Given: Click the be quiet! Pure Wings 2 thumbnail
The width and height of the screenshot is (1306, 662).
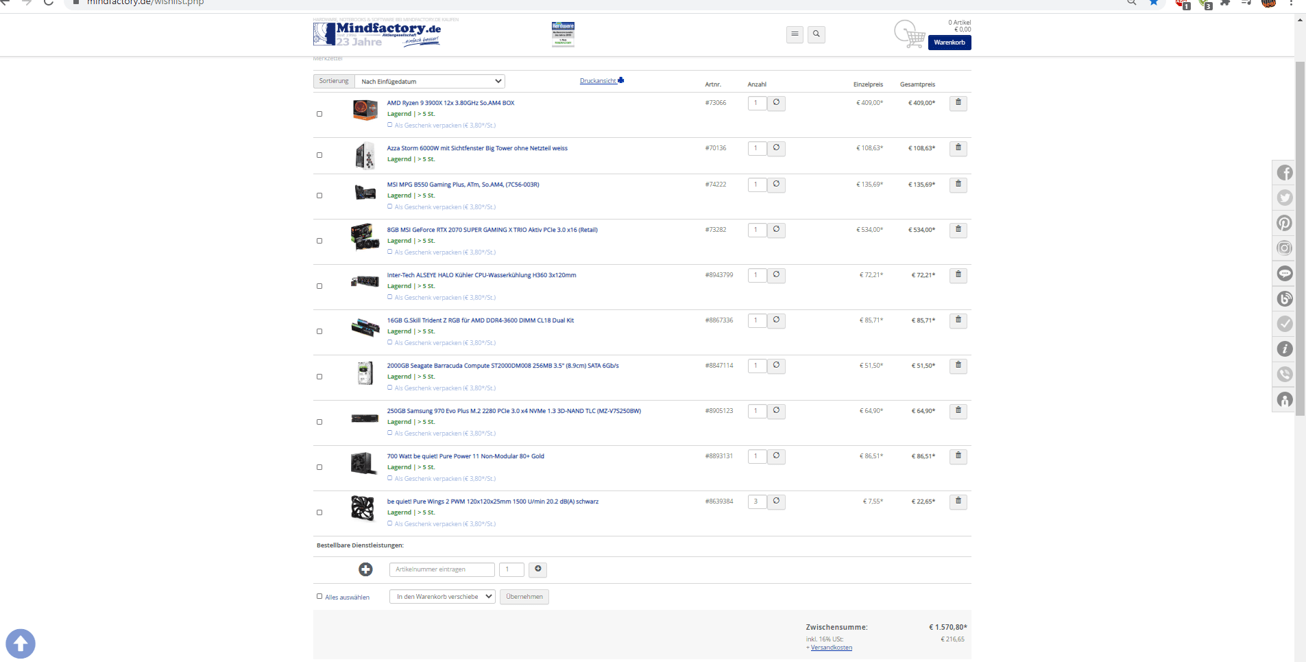Looking at the screenshot, I should (x=363, y=508).
